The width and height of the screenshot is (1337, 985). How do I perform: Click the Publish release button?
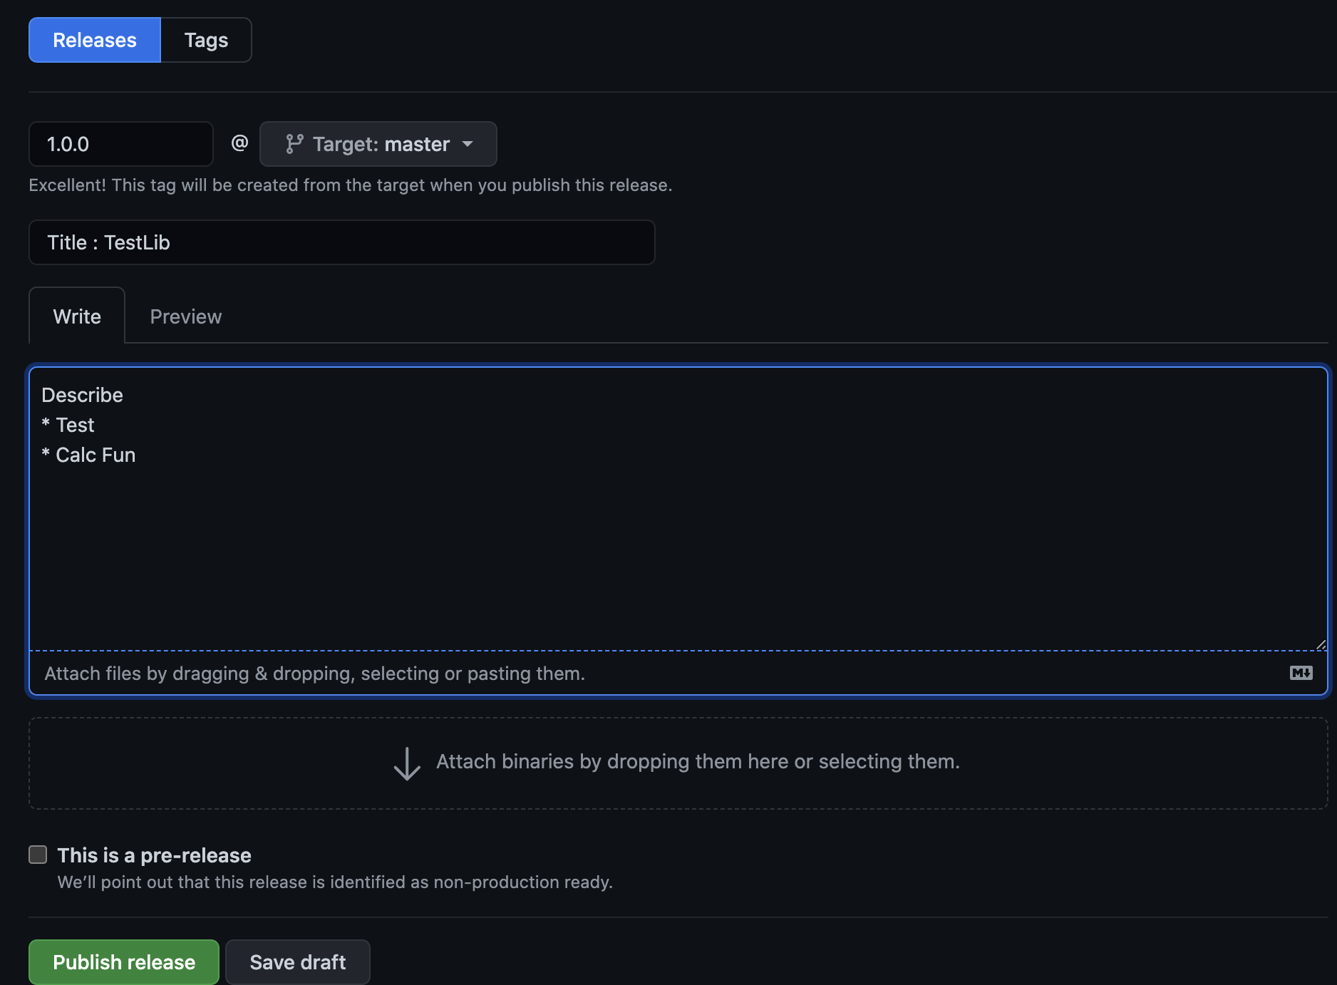[124, 962]
